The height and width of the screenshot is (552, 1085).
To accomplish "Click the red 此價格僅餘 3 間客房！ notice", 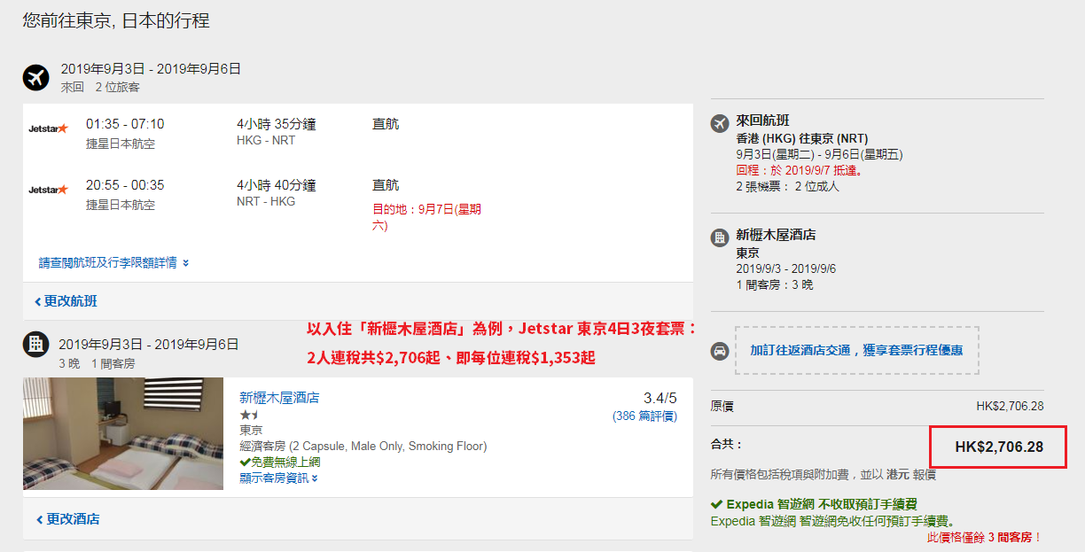I will [985, 538].
